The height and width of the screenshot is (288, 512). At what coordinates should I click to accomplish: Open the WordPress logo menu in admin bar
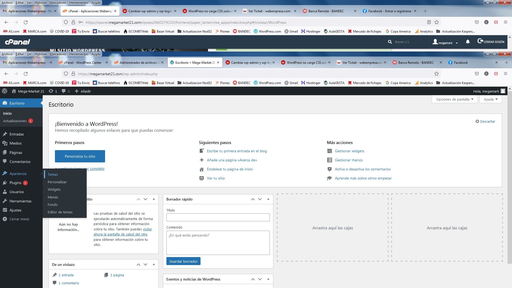tap(5, 91)
